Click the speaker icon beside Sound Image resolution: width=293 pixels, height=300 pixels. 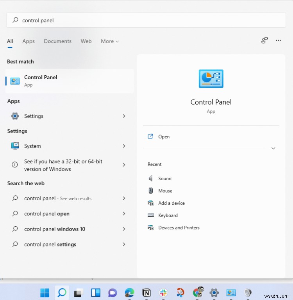tap(151, 178)
